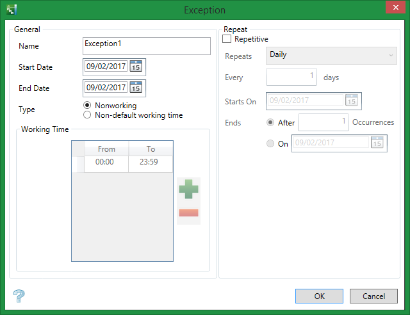Choose the Ends On radio button
This screenshot has height=315, width=410.
270,143
